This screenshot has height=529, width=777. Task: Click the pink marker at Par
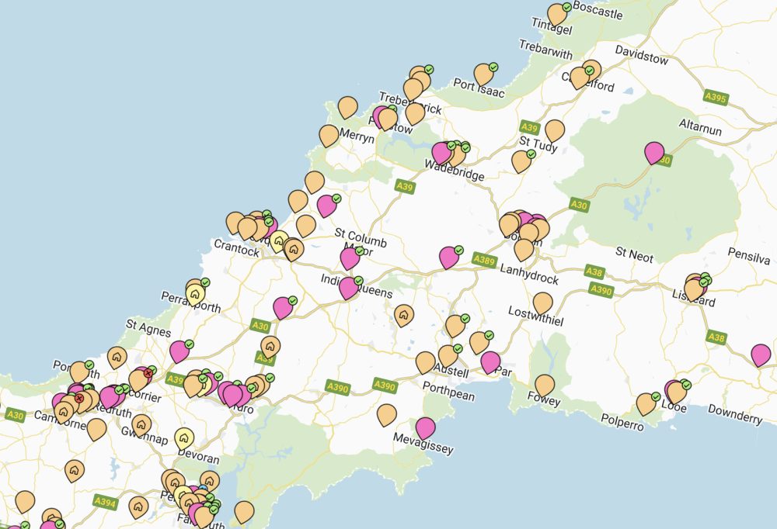(x=490, y=361)
